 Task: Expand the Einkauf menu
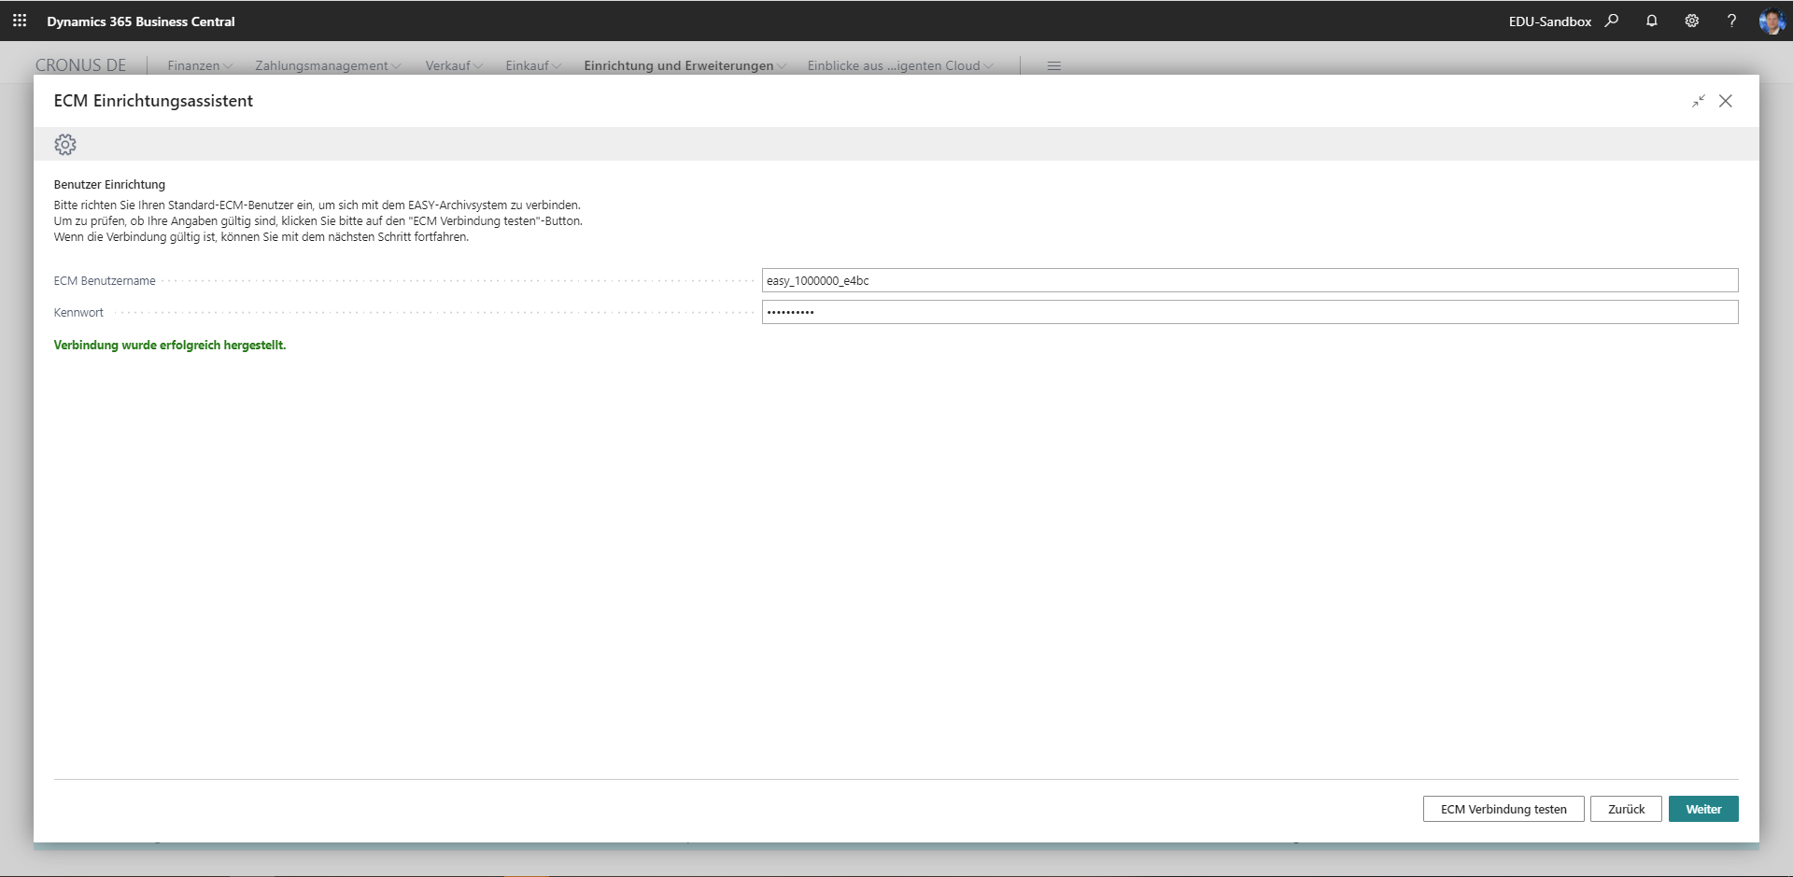[x=533, y=65]
